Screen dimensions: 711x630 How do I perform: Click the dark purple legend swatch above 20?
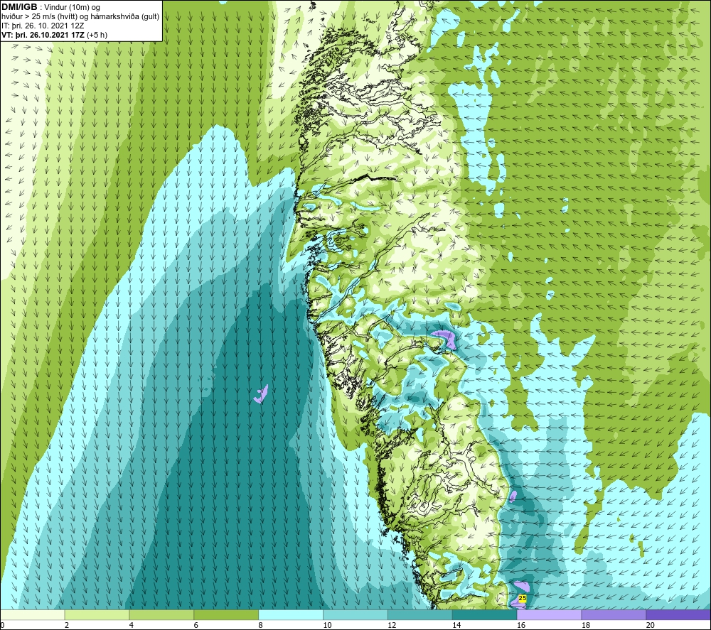coord(678,614)
